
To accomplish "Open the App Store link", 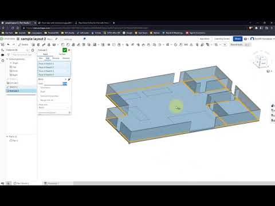I will [205, 39].
